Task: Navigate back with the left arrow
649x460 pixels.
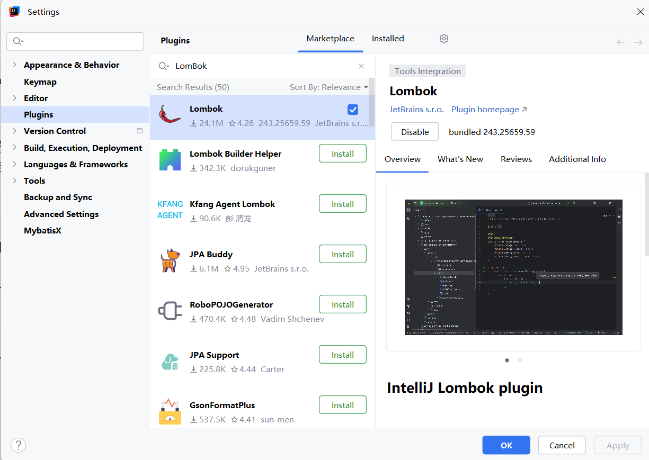Action: click(x=621, y=42)
